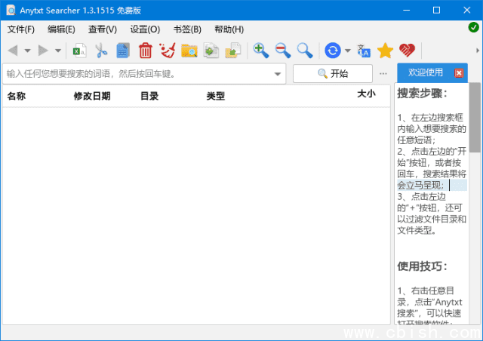
Task: Click the Excel export icon in toolbar
Action: [79, 51]
